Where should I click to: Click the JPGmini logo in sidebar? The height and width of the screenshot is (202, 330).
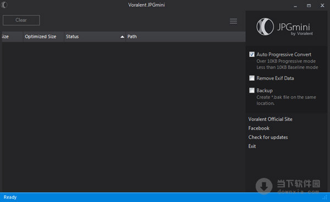(x=285, y=27)
